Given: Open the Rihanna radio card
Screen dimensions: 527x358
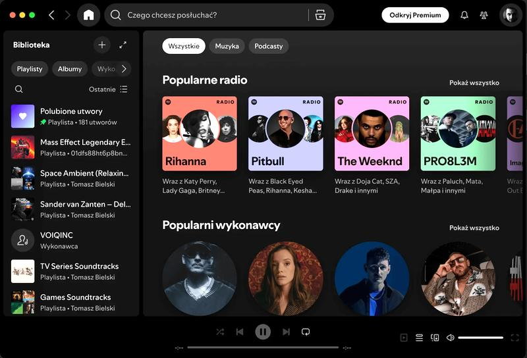Looking at the screenshot, I should click(200, 134).
